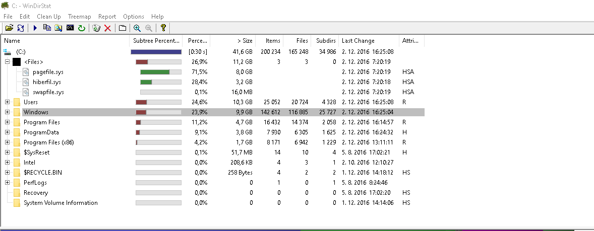Collapse the <Files> tree node
Image resolution: width=594 pixels, height=231 pixels.
[x=7, y=61]
